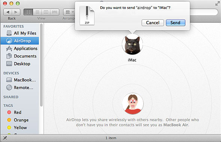Click the TAGS section header
This screenshot has height=142, width=221.
tap(8, 105)
